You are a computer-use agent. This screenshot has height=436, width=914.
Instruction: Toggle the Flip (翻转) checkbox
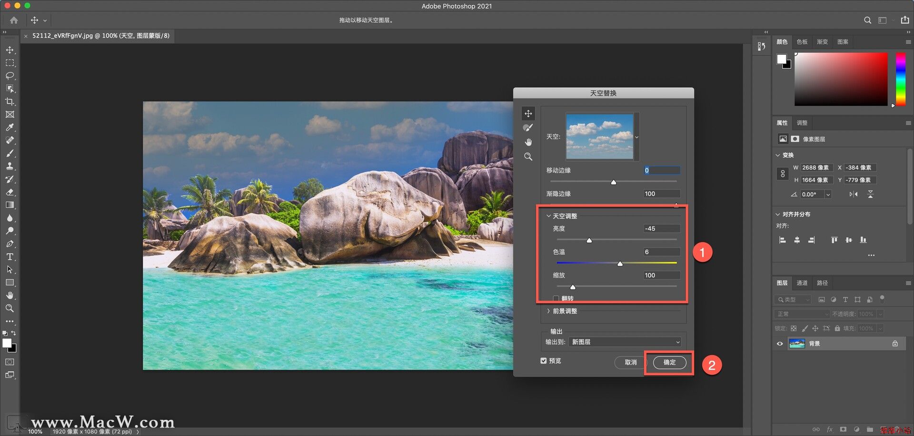tap(556, 298)
